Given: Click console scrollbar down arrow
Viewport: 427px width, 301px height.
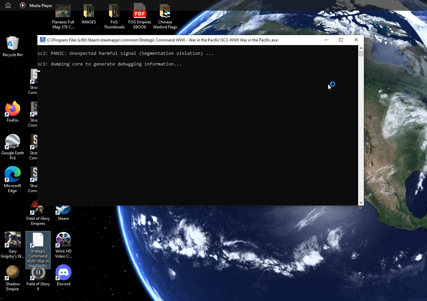Looking at the screenshot, I should pos(361,203).
